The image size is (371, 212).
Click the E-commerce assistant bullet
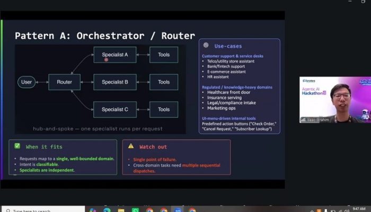226,72
